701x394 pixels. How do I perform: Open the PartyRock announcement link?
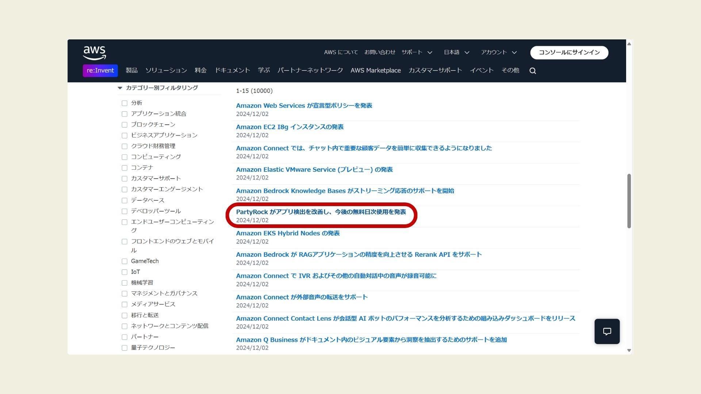[x=321, y=212]
